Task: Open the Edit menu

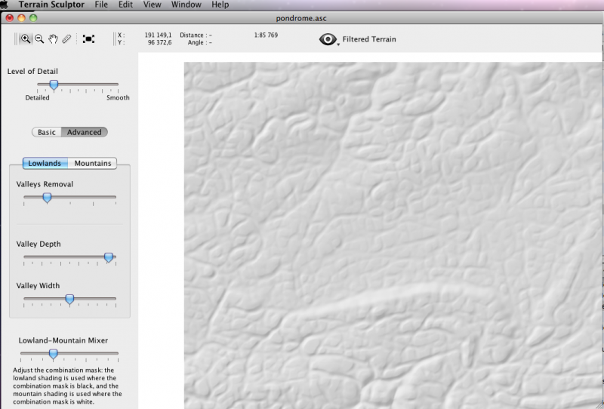Action: pos(125,5)
